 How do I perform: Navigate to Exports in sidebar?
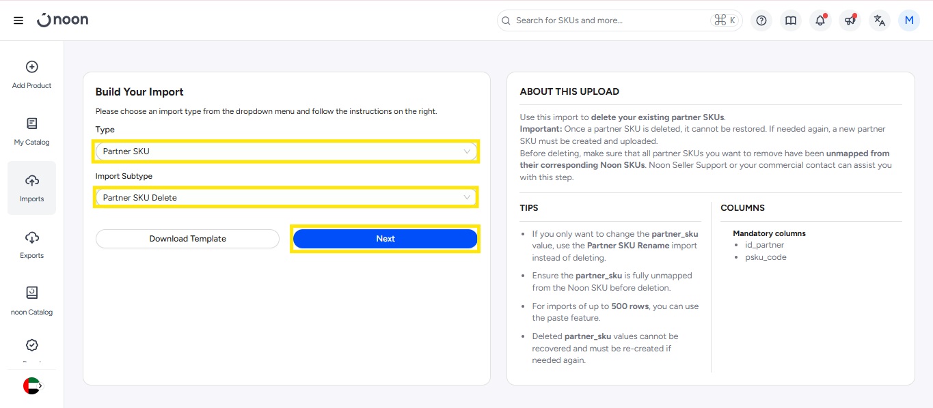click(31, 244)
